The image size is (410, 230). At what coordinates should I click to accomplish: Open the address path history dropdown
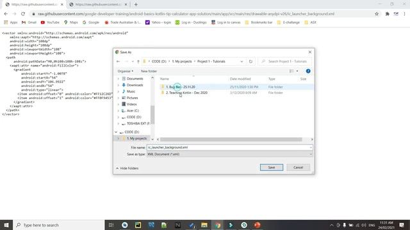[x=242, y=61]
